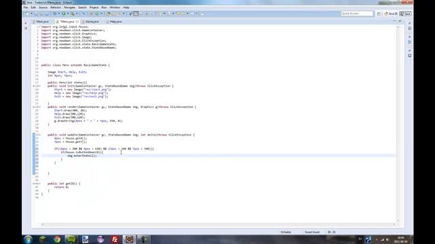Click the 'return 0;' code line
This screenshot has width=435, height=244.
click(x=61, y=187)
